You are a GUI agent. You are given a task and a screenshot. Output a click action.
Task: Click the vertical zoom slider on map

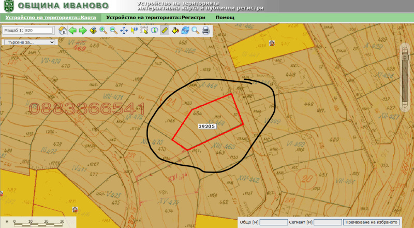(x=405, y=78)
